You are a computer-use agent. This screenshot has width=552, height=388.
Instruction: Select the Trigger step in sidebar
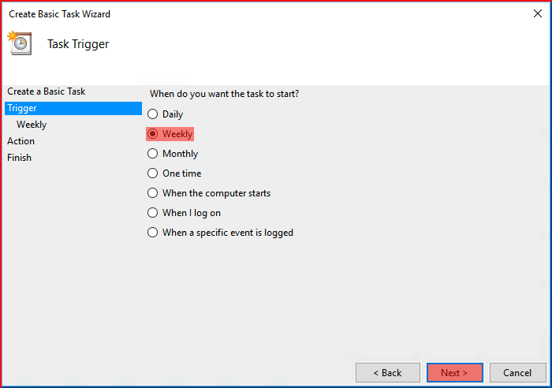(73, 108)
